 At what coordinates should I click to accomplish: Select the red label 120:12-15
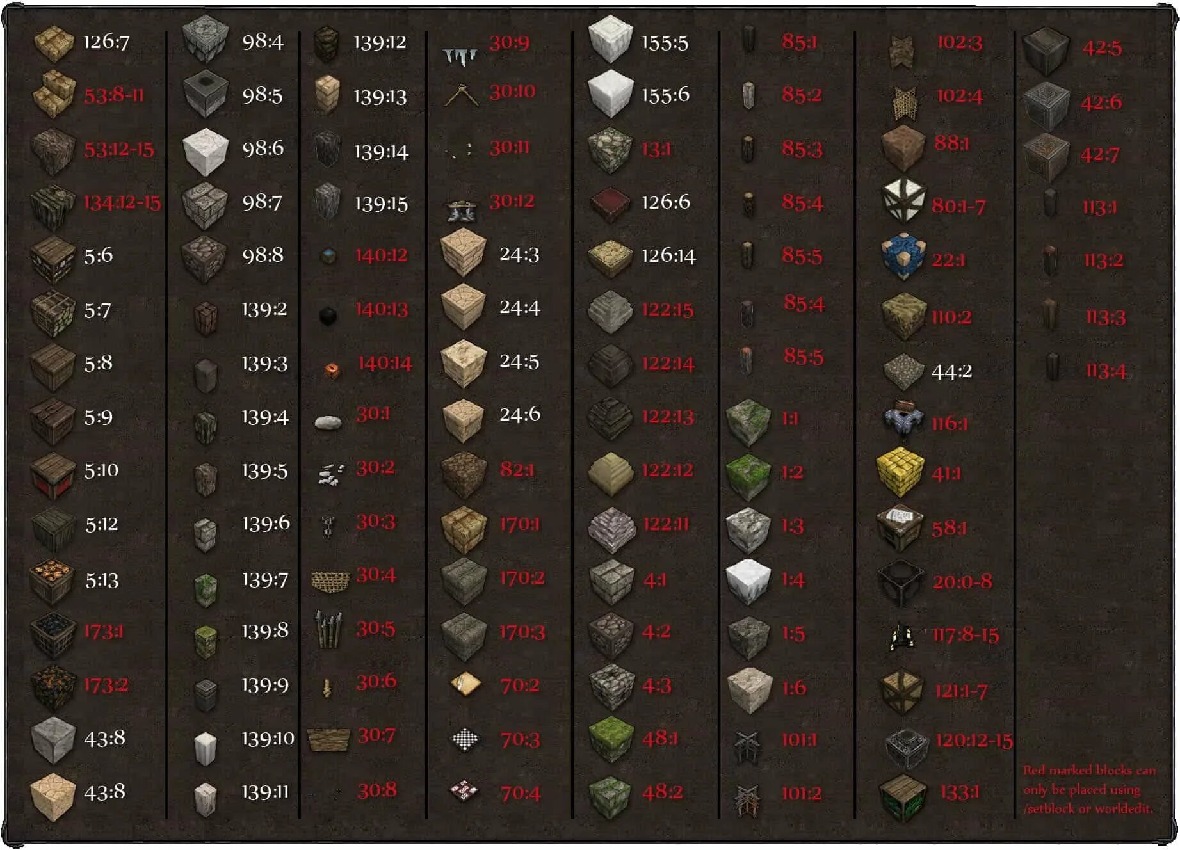point(974,741)
